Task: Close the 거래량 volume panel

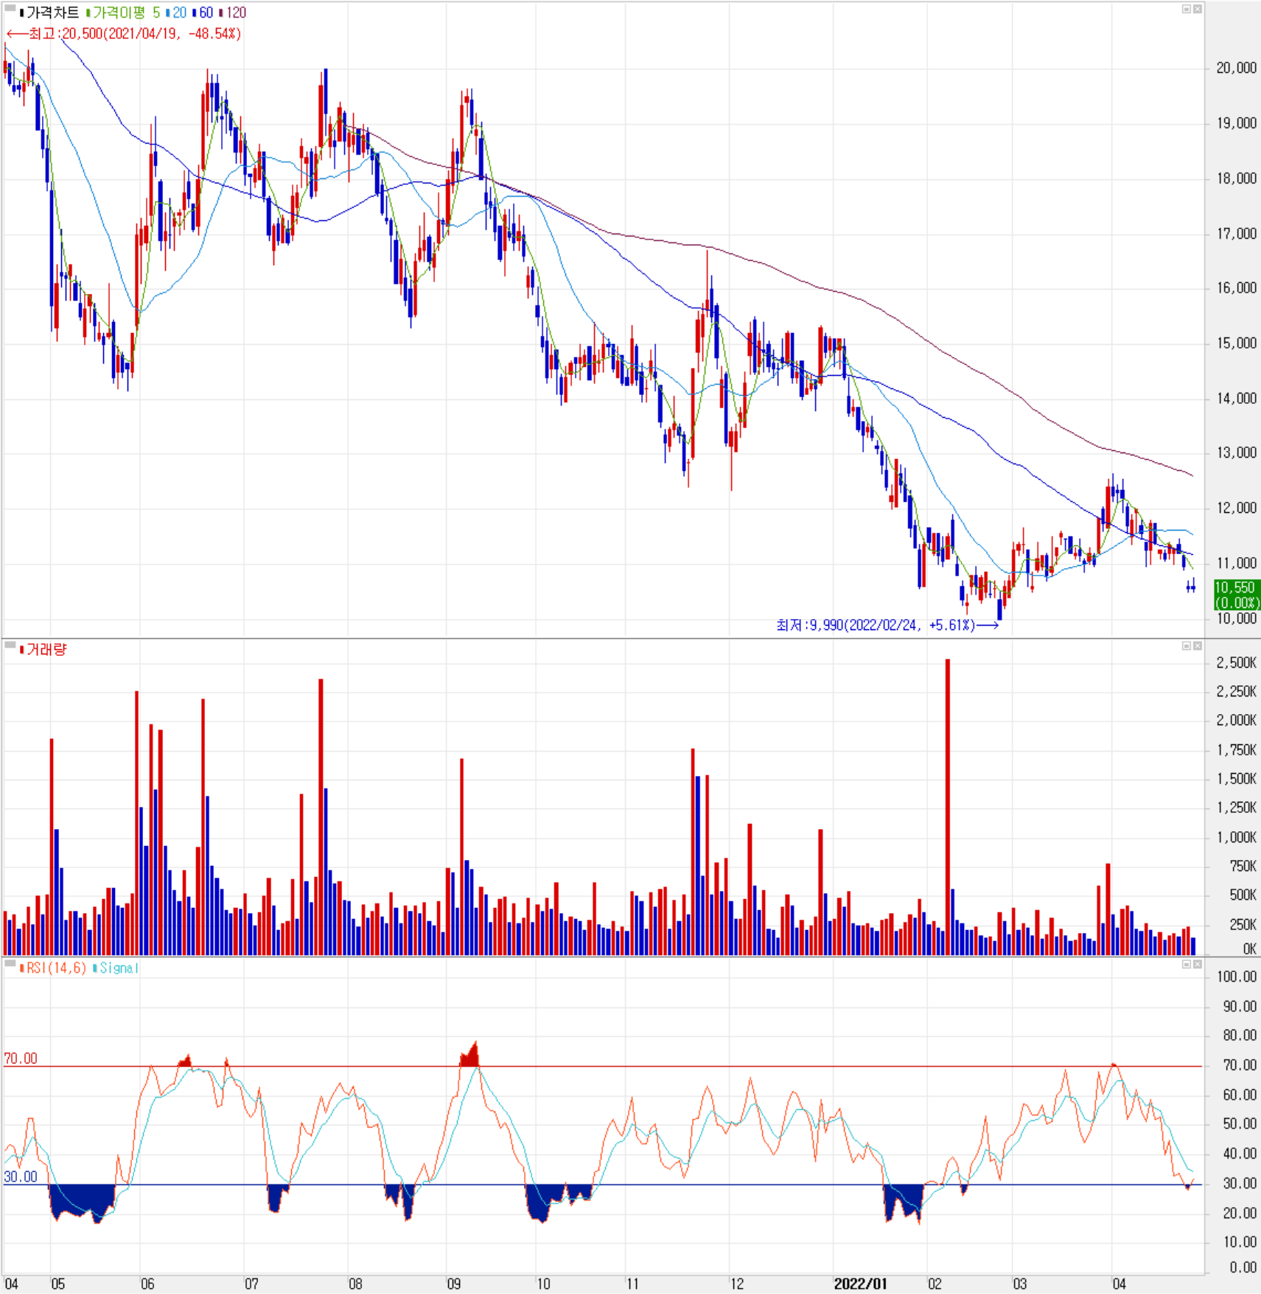Action: pos(1197,646)
